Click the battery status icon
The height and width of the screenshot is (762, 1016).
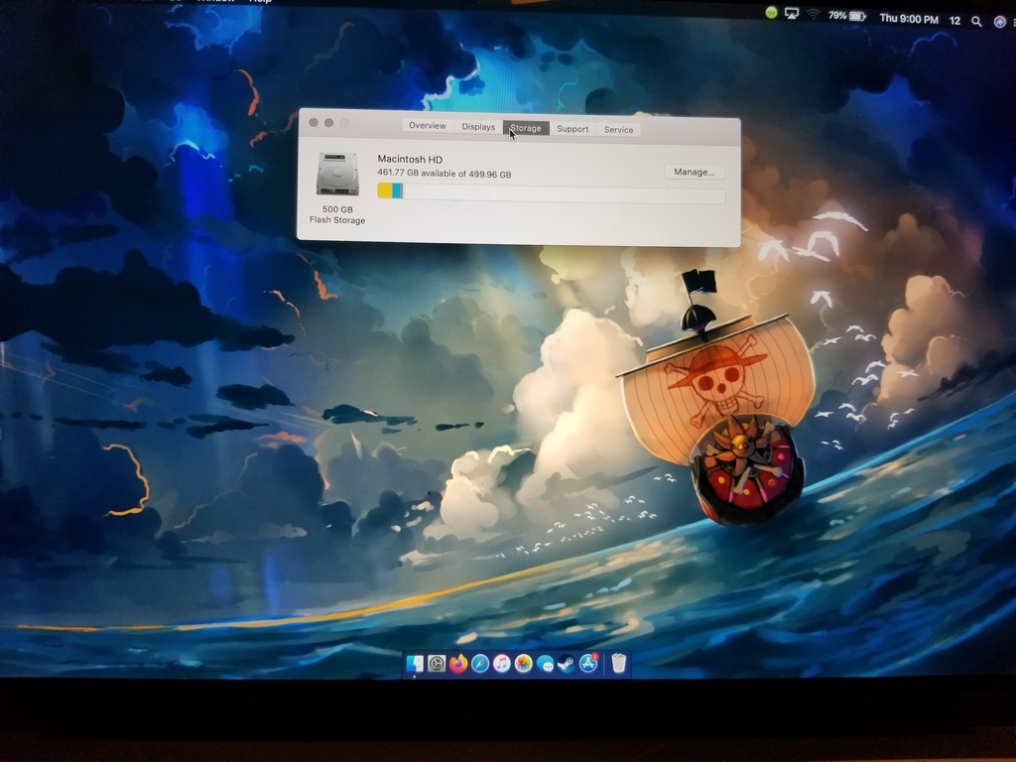click(858, 16)
